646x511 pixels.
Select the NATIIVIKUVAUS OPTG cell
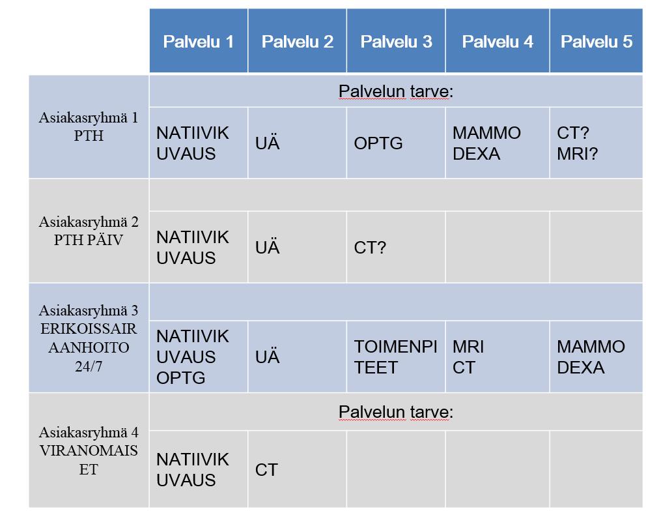pos(199,357)
